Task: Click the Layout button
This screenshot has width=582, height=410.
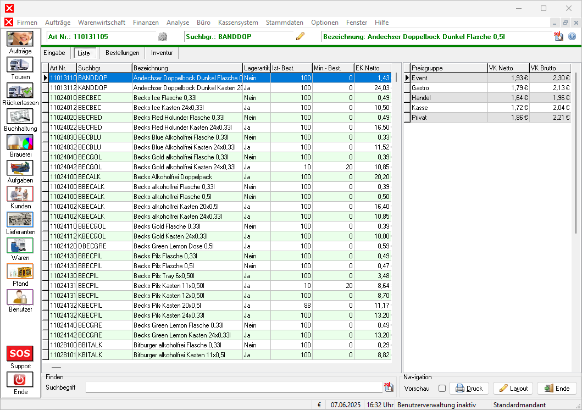Action: [513, 389]
